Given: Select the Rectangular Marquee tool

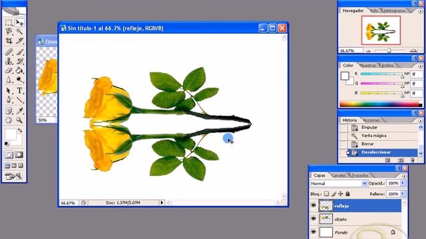Looking at the screenshot, I should 9,23.
